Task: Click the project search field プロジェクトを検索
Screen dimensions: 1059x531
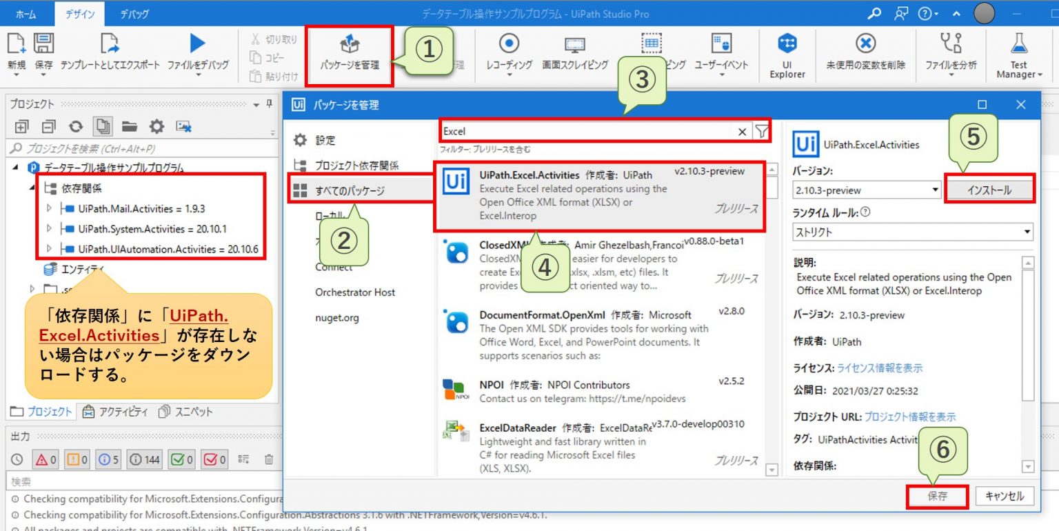Action: click(141, 148)
